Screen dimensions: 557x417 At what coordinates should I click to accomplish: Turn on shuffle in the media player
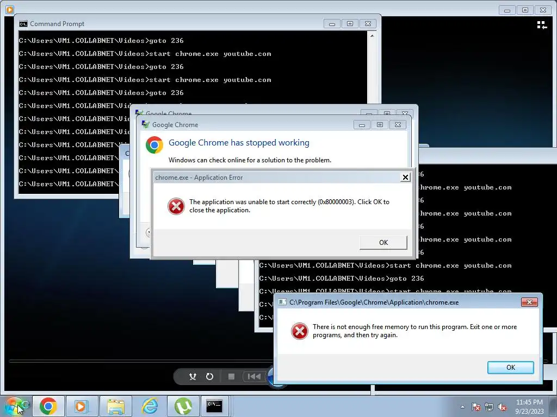pyautogui.click(x=193, y=376)
